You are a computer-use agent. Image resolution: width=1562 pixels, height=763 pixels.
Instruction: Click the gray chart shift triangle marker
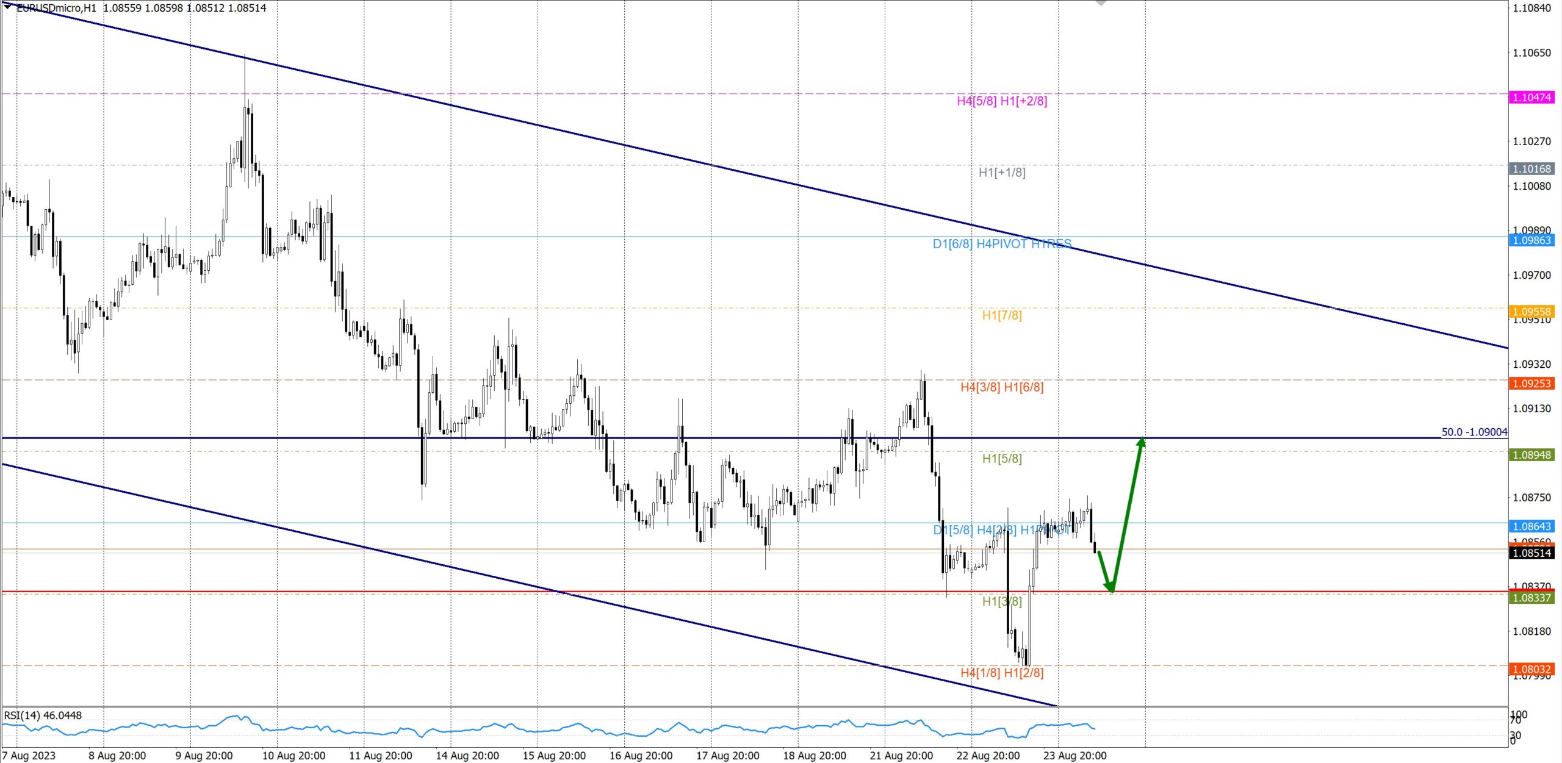point(1101,3)
